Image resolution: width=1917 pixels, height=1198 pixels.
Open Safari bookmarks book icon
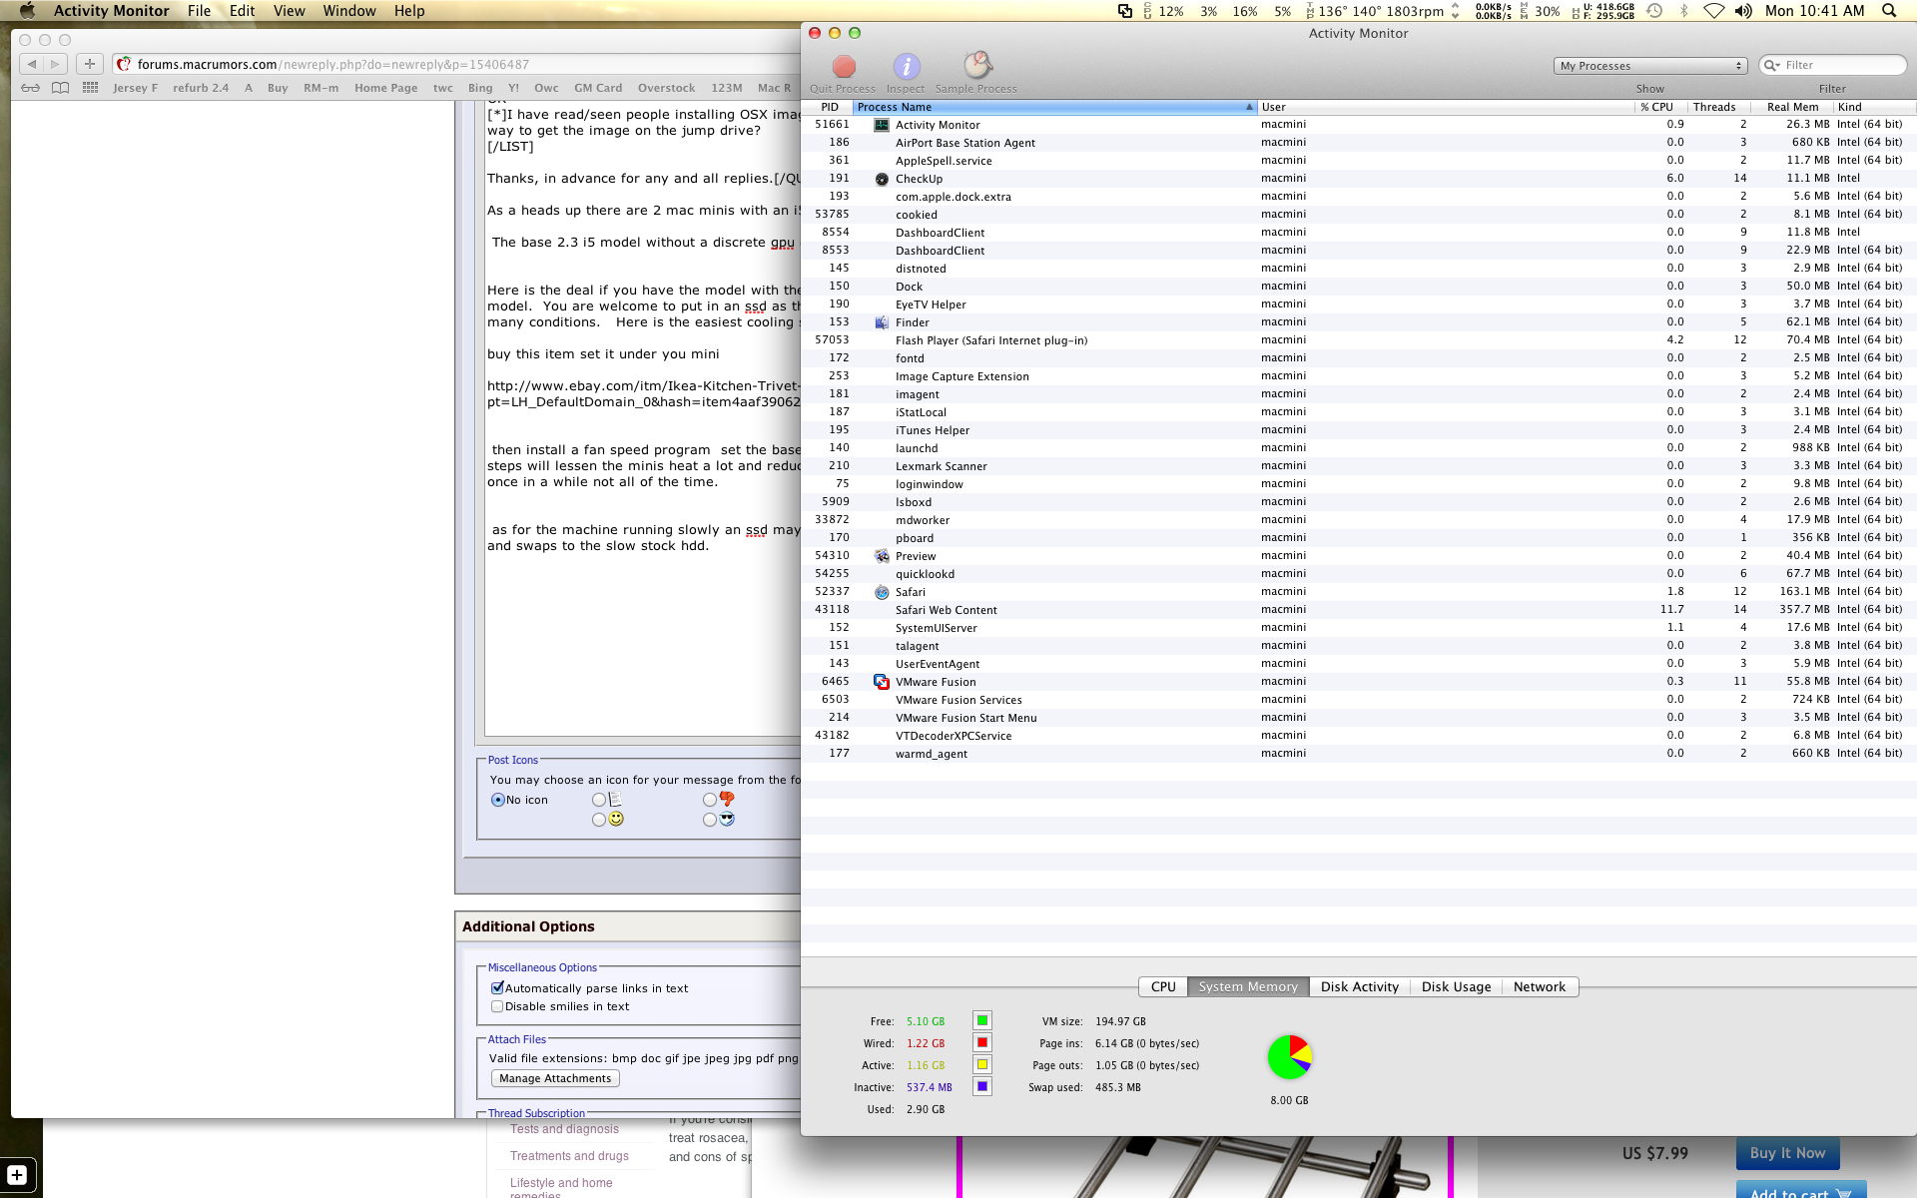point(60,88)
